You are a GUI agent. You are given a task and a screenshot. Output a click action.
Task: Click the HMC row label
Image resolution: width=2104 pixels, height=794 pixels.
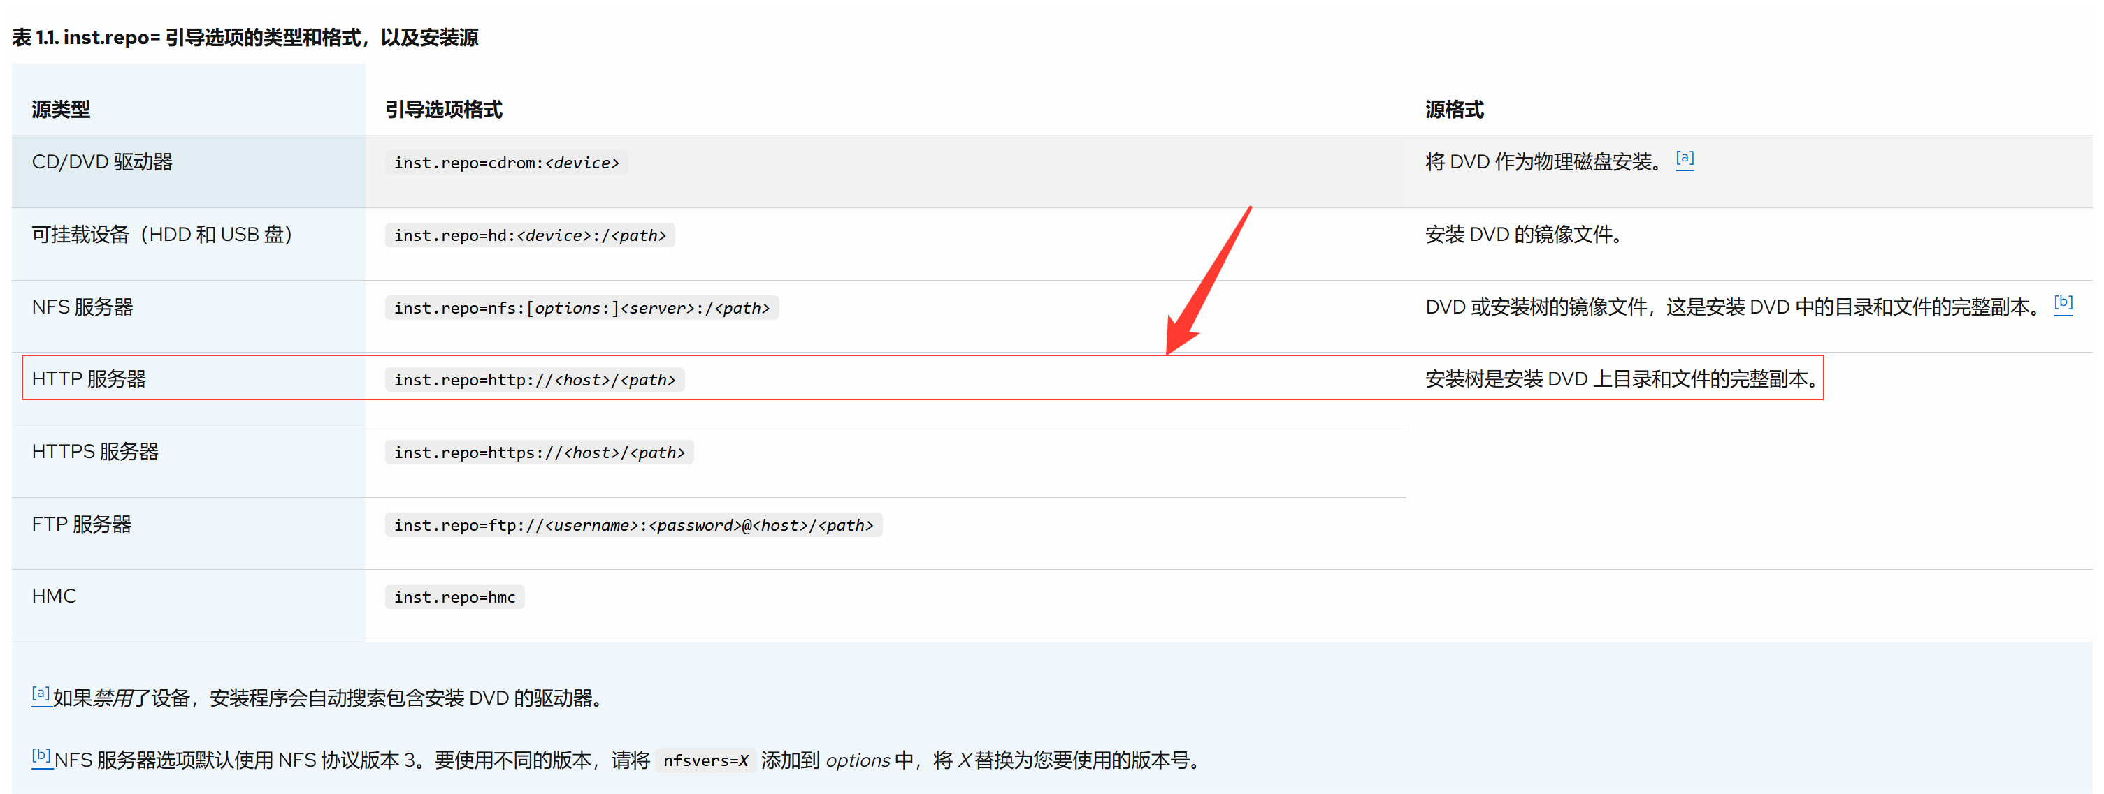54,596
